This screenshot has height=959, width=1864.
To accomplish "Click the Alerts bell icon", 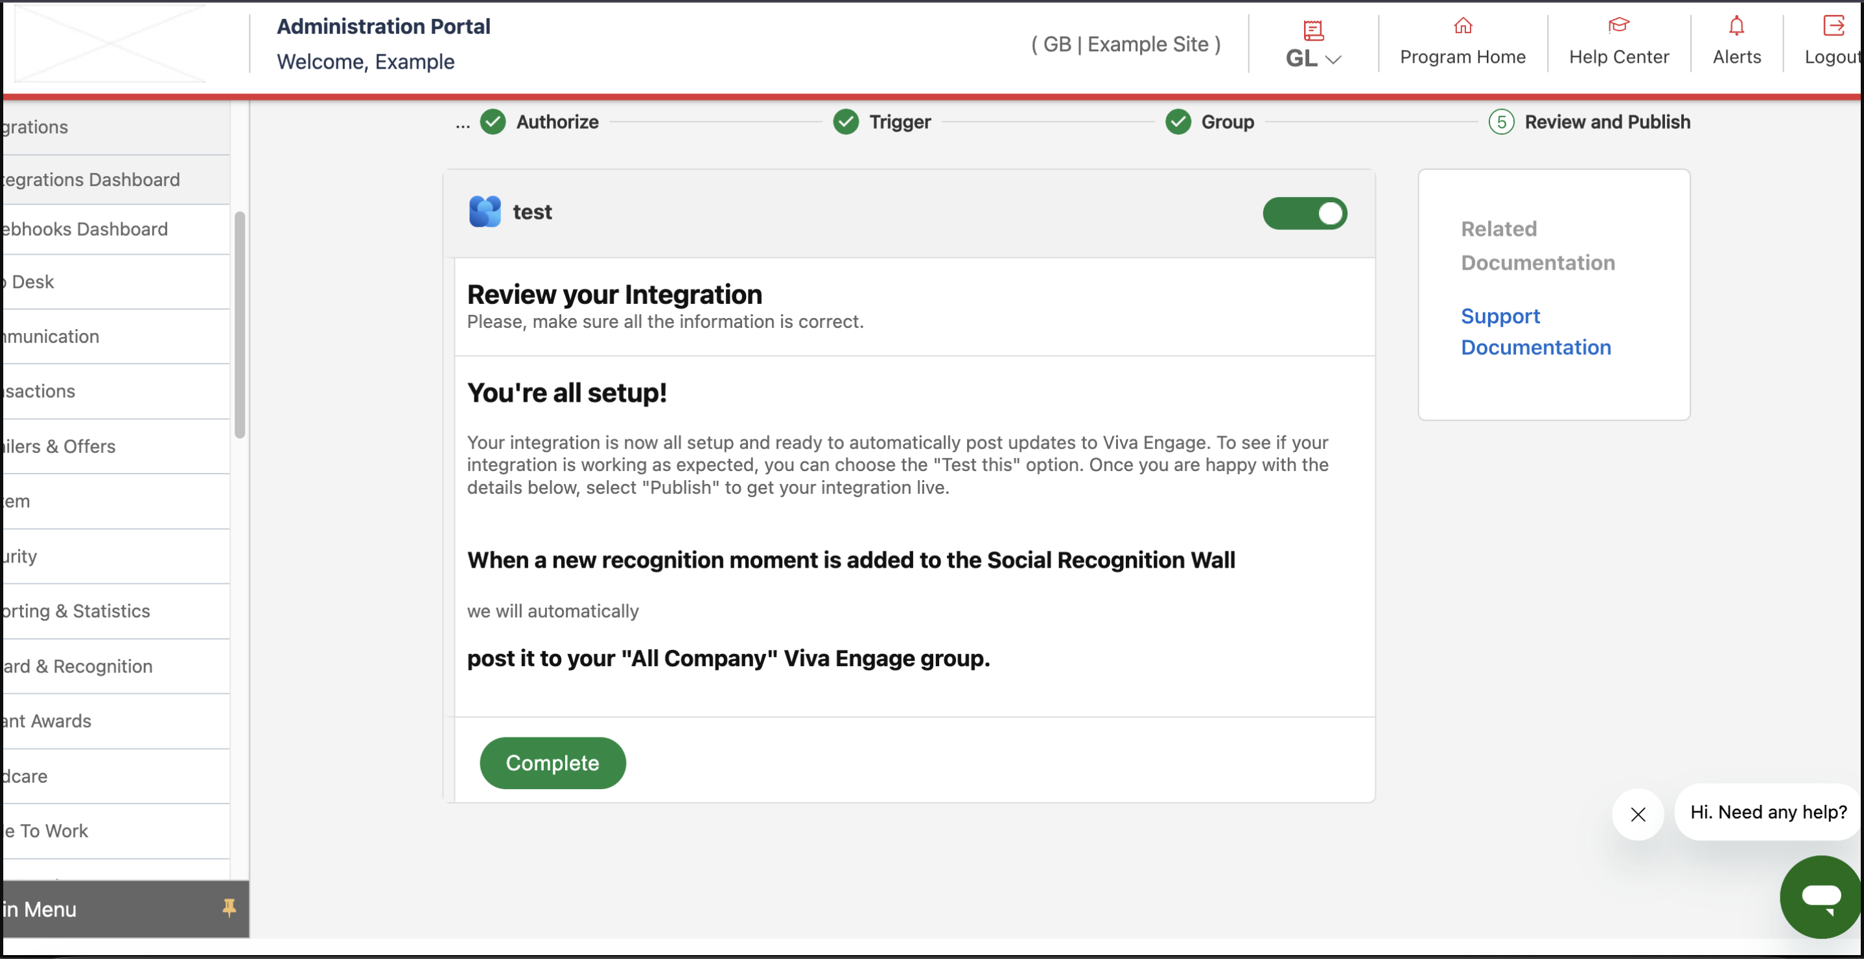I will click(x=1736, y=26).
